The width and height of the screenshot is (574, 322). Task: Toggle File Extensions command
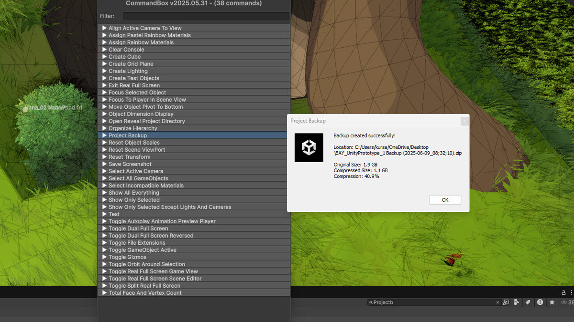[x=194, y=243]
